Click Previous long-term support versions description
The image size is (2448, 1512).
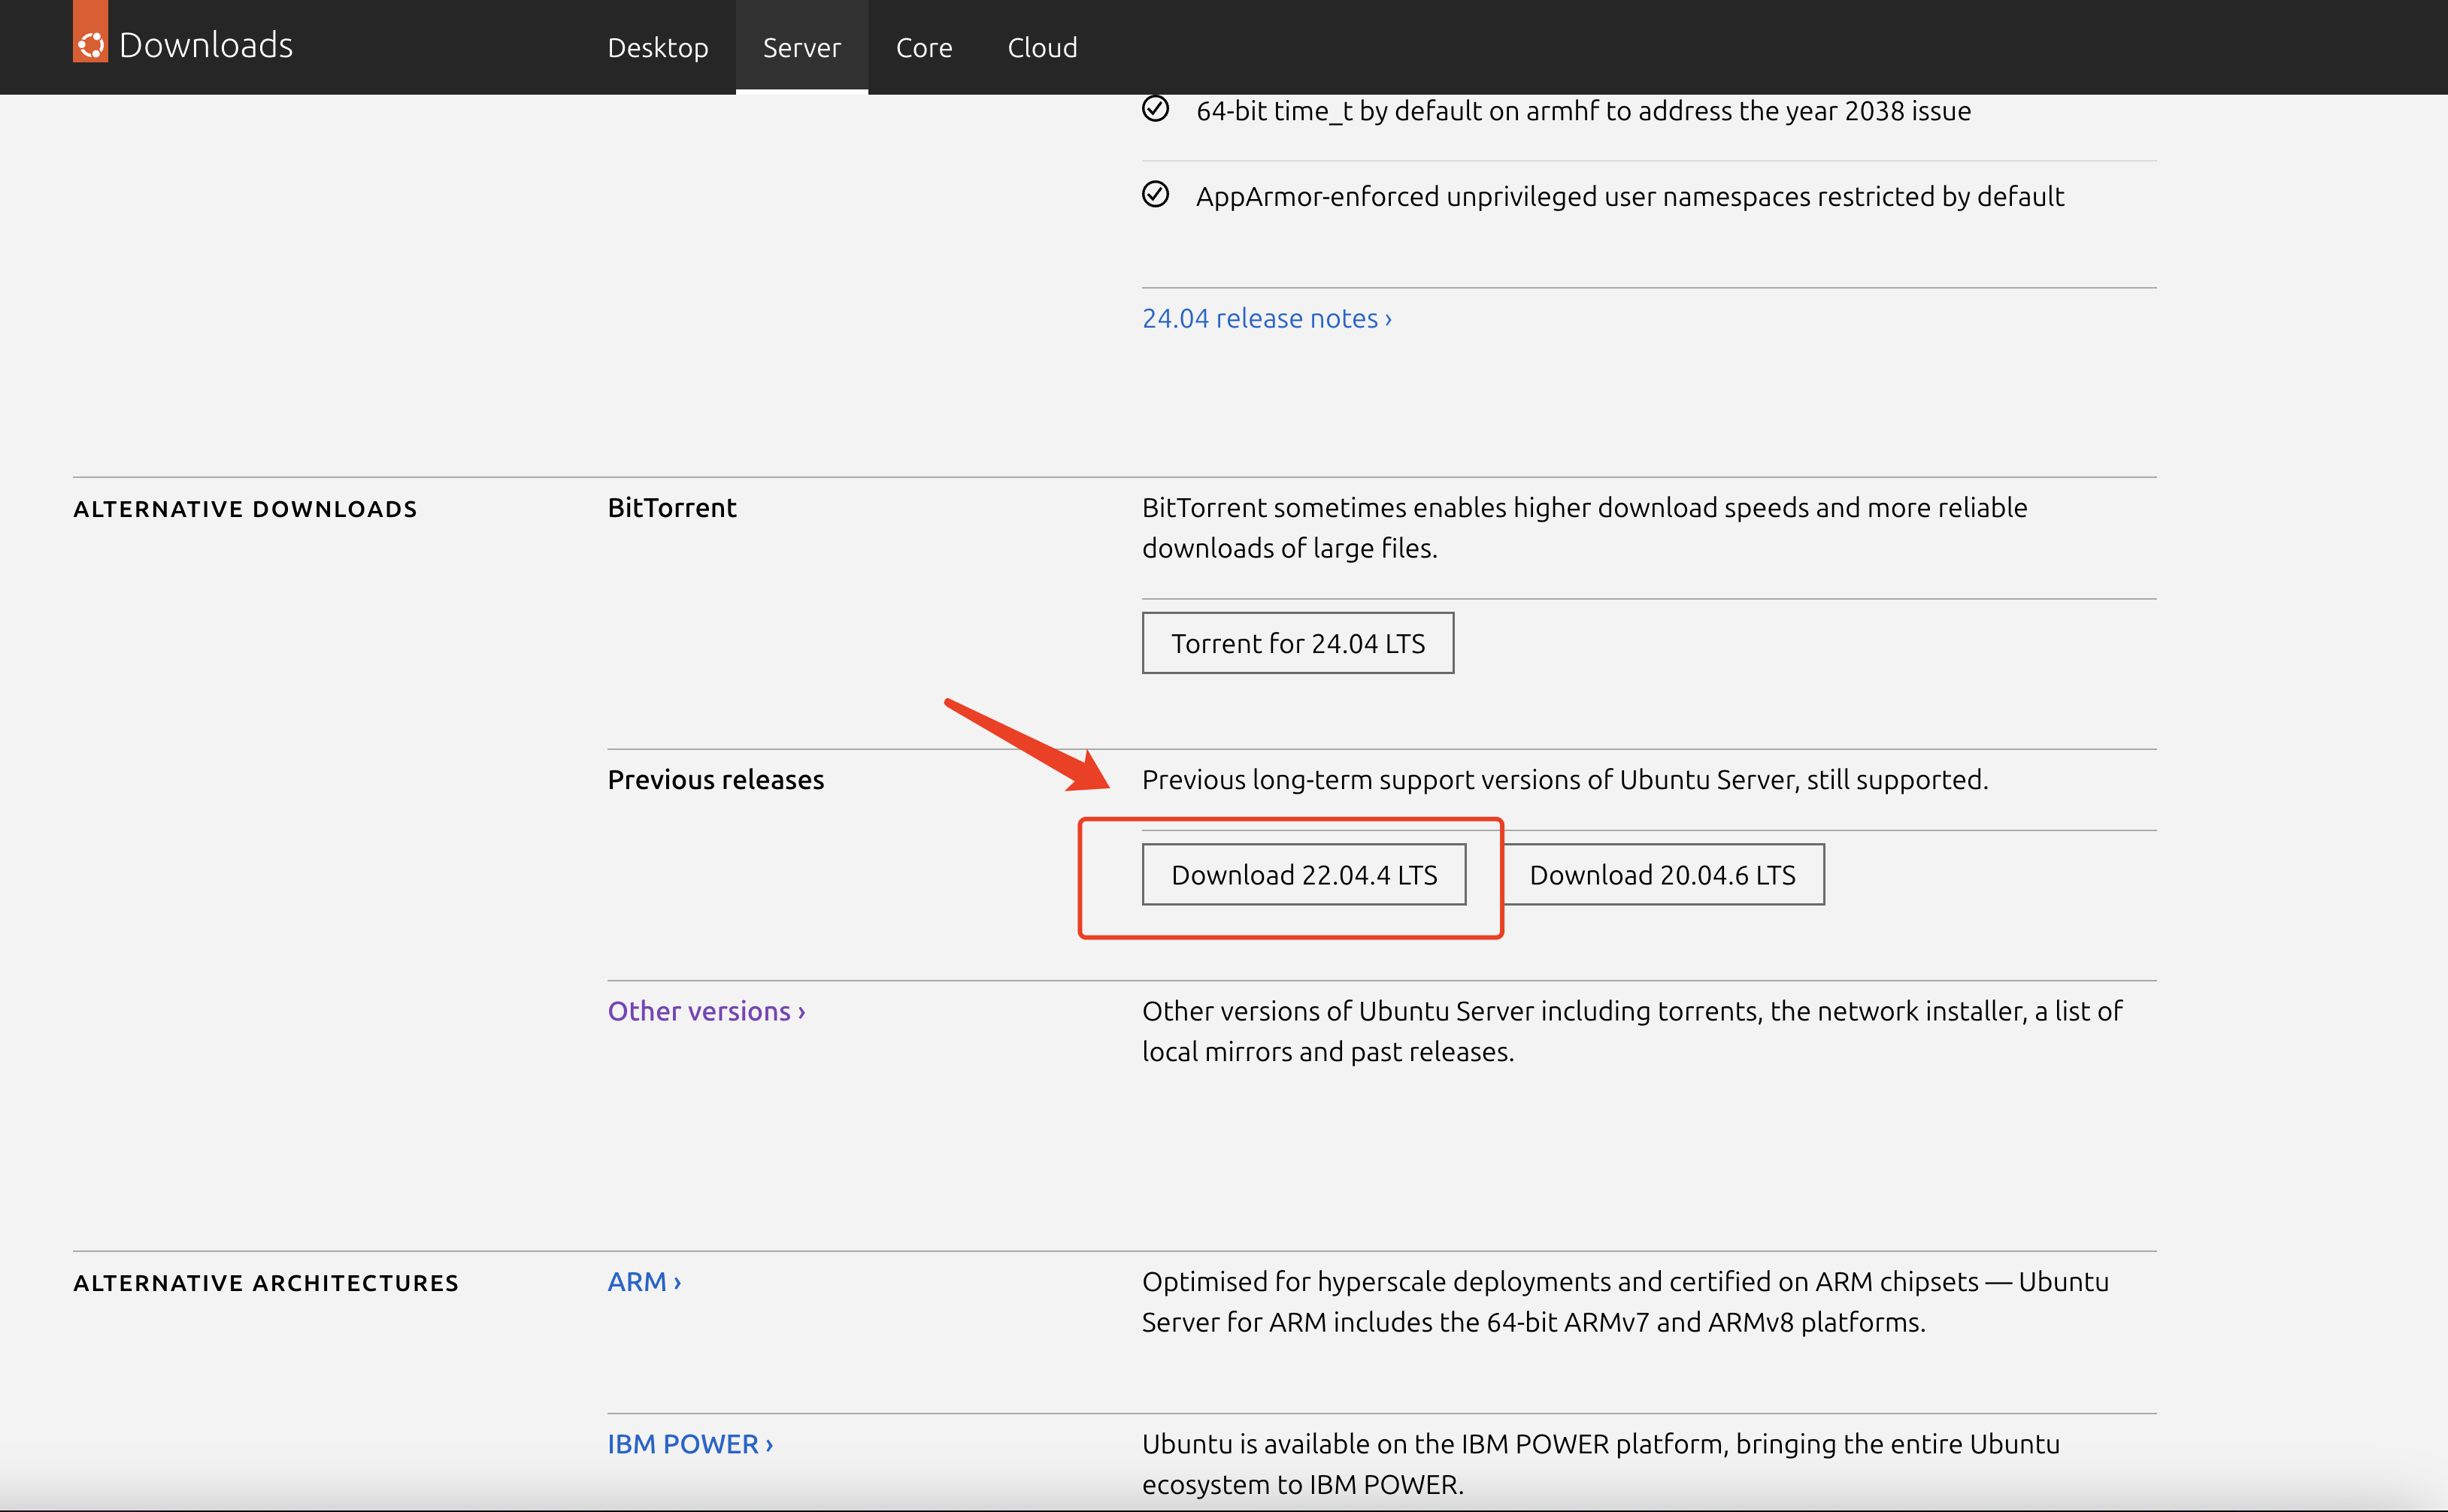[x=1565, y=780]
